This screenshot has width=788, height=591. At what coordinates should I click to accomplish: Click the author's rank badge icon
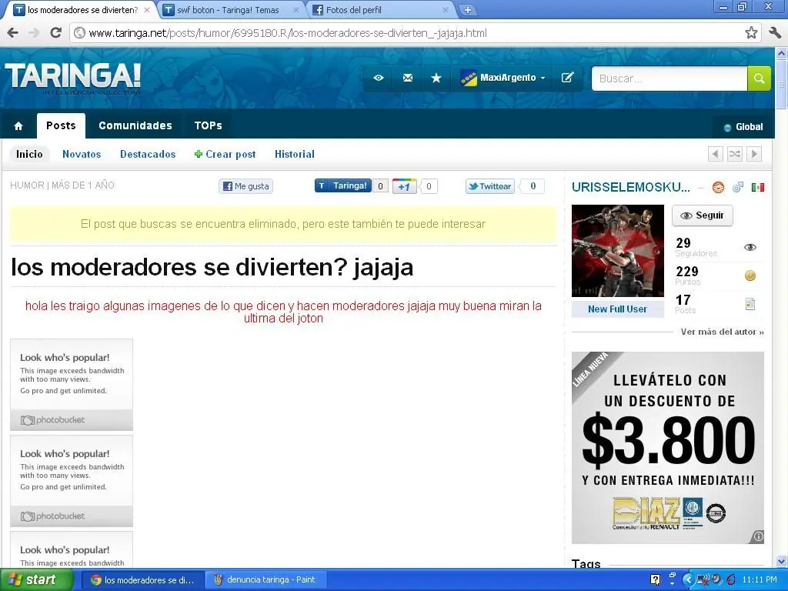pyautogui.click(x=718, y=188)
